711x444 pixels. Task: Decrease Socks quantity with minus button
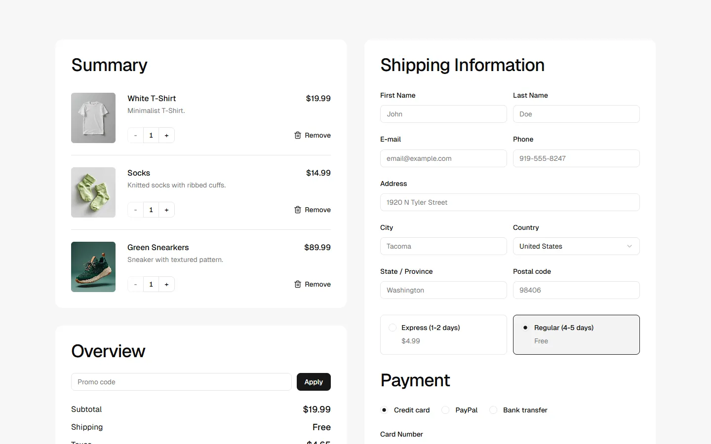point(135,210)
